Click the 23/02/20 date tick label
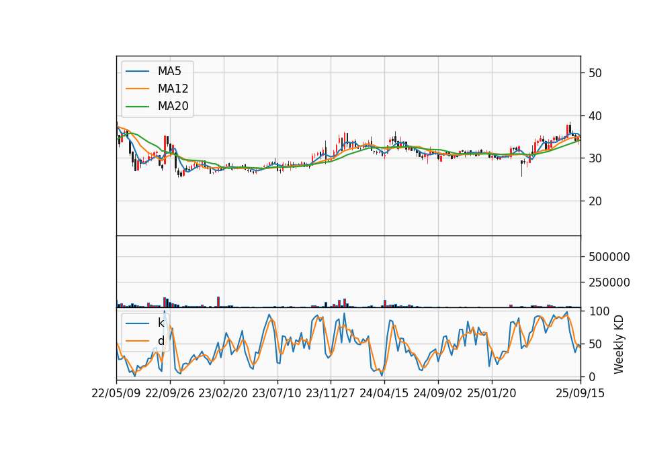Image resolution: width=645 pixels, height=463 pixels. click(223, 393)
